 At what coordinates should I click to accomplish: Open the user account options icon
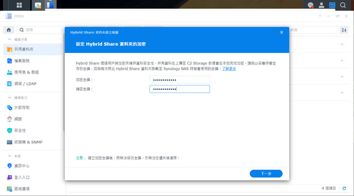pyautogui.click(x=321, y=5)
